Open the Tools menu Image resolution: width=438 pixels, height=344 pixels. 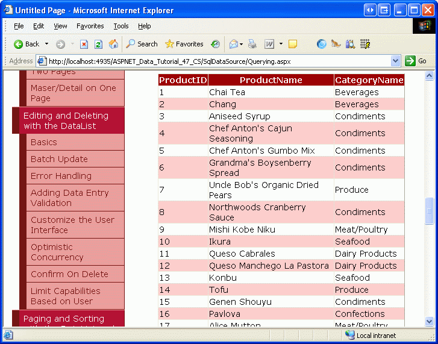[121, 26]
